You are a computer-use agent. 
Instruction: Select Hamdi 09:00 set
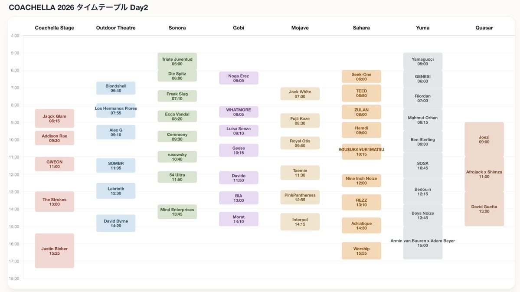pyautogui.click(x=361, y=130)
